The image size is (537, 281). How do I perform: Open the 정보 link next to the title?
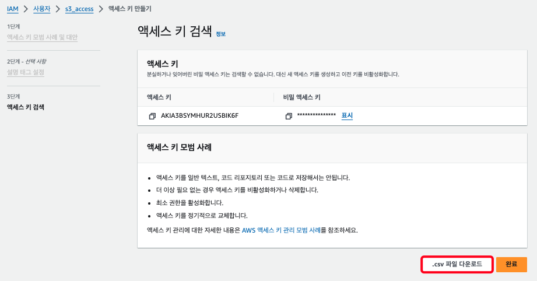(220, 34)
